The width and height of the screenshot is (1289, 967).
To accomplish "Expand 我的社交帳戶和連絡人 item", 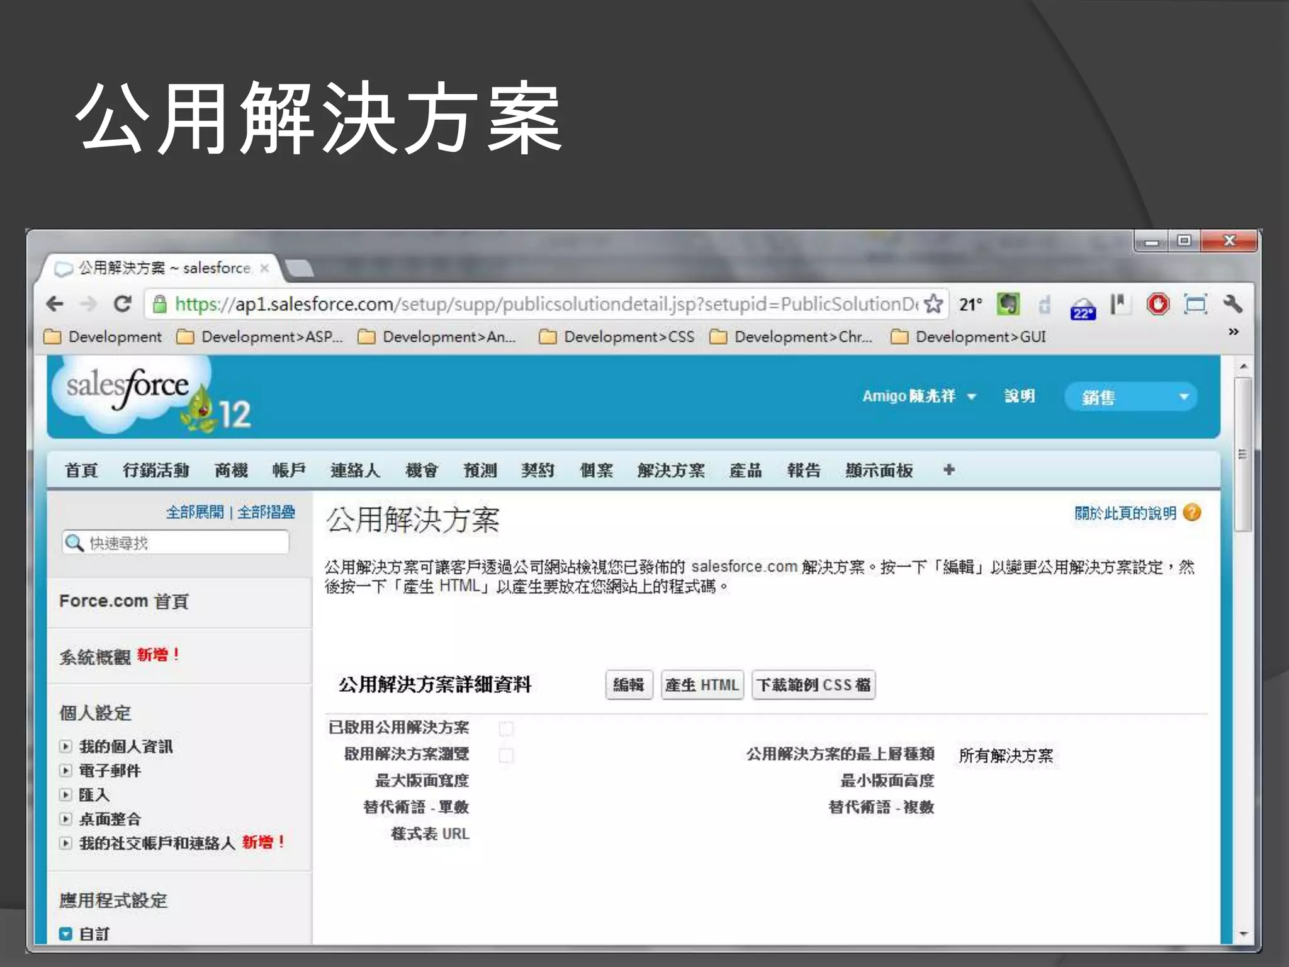I will (x=65, y=842).
